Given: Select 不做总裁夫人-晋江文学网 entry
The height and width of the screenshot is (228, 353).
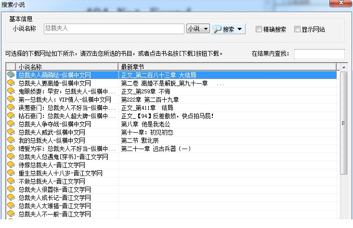Looking at the screenshot, I should pyautogui.click(x=52, y=181).
